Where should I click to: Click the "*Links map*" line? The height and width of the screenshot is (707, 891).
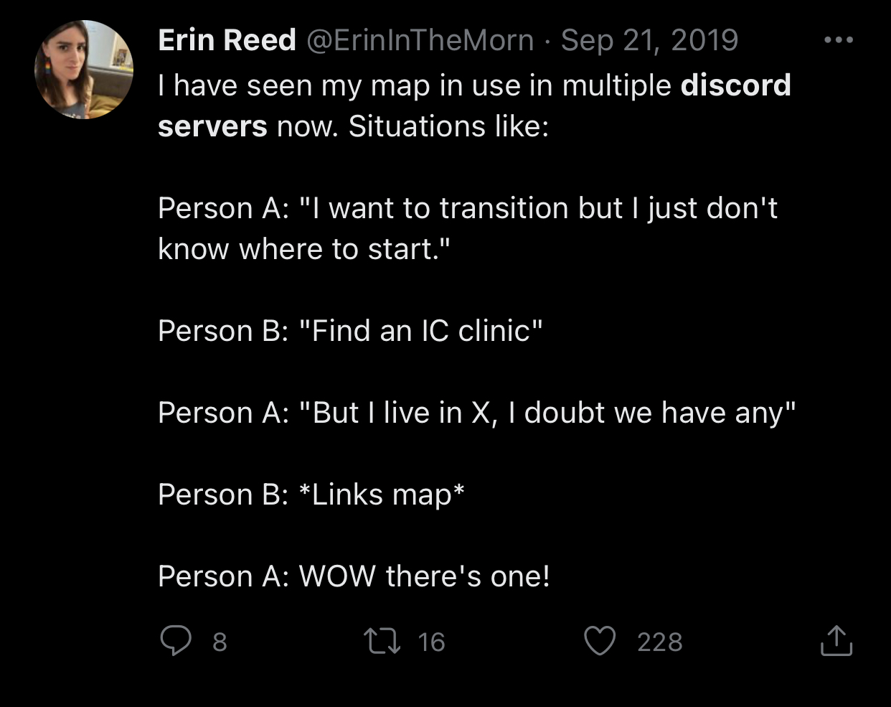click(x=381, y=495)
